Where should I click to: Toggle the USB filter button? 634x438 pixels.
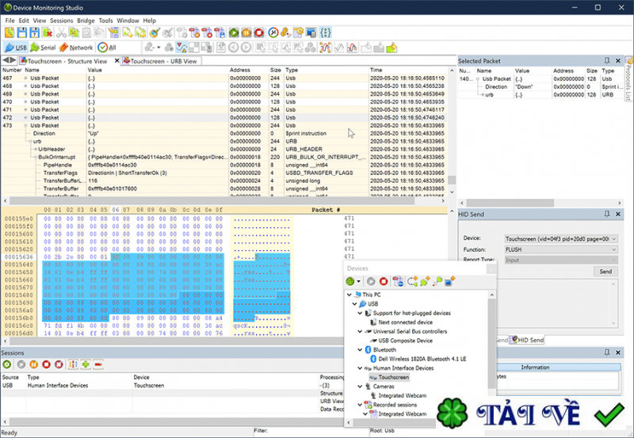(16, 48)
